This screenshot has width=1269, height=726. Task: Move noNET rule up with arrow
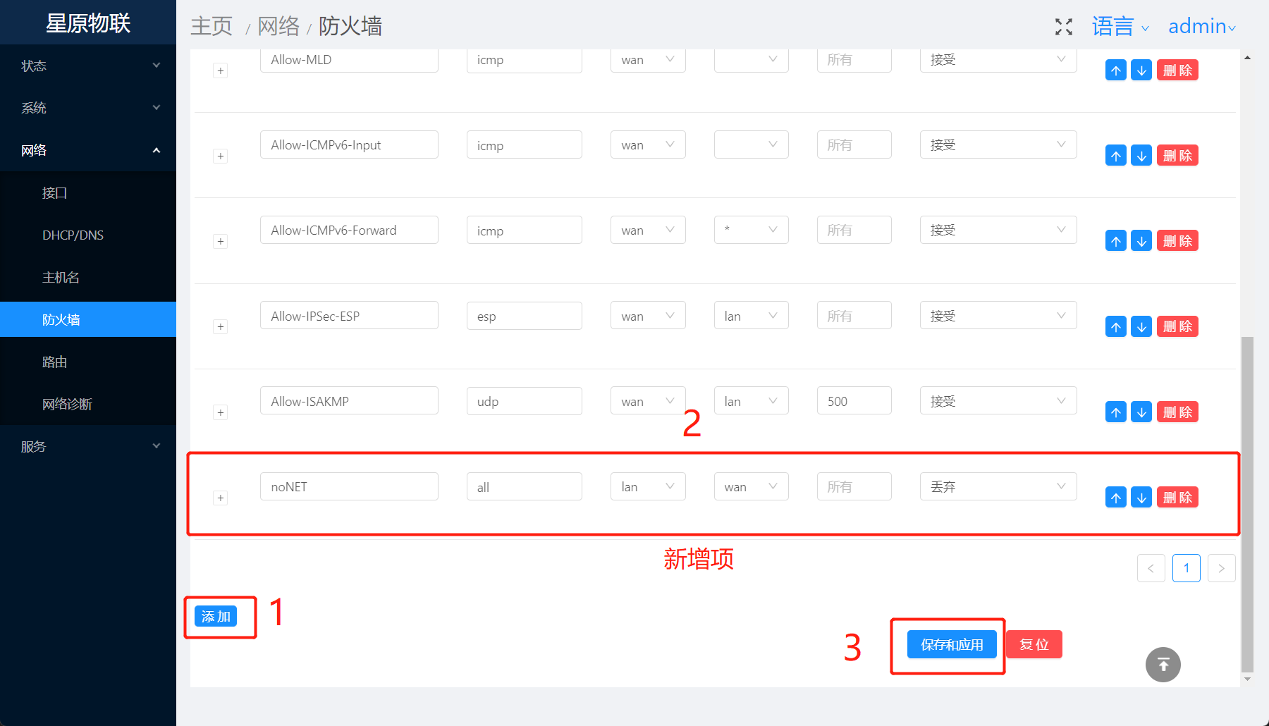tap(1116, 498)
